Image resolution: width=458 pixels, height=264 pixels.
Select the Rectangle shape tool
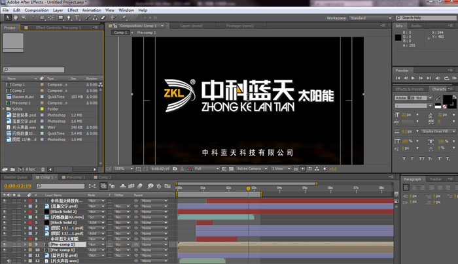click(x=61, y=18)
